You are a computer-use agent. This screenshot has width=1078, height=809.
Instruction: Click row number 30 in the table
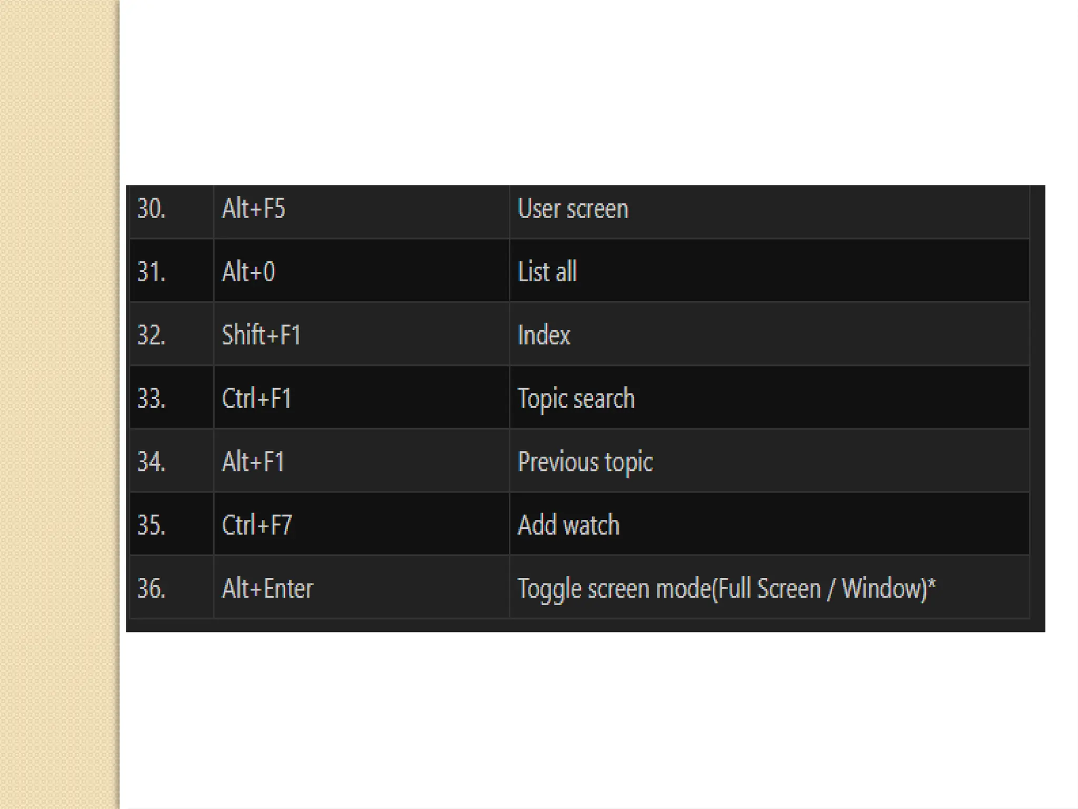click(152, 209)
